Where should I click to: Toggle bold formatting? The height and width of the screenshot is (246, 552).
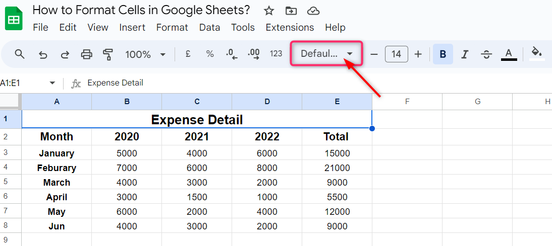coord(443,54)
